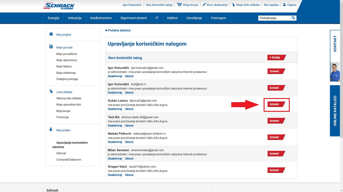Remove Dušan Lasica with Ukloni

coord(129,109)
